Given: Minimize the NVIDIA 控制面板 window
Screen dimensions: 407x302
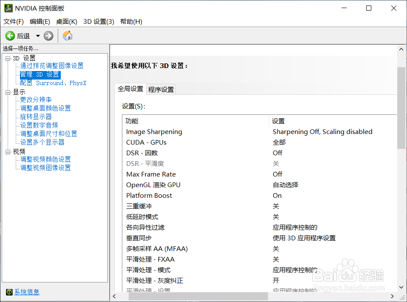Looking at the screenshot, I should tap(344, 9).
